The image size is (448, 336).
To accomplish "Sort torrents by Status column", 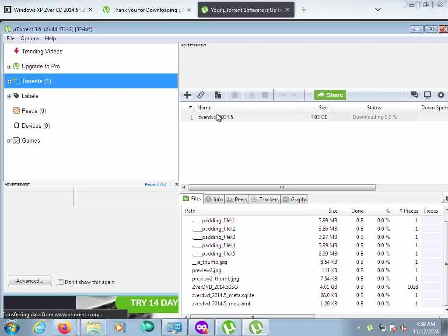I will point(374,108).
